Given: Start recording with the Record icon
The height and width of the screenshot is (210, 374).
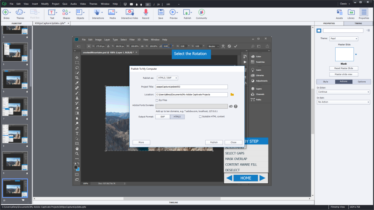Looking at the screenshot, I should 145,13.
